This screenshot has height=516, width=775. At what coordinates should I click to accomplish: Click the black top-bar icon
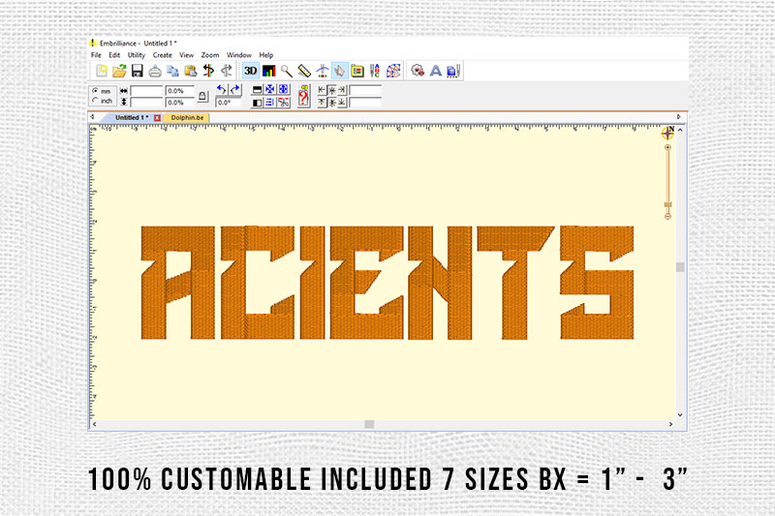coord(257,90)
